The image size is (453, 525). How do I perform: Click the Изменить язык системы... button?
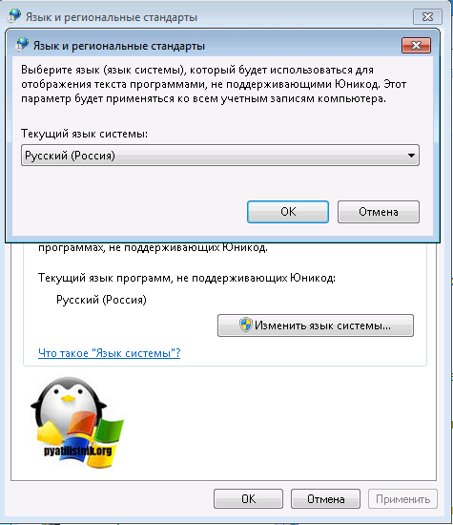click(x=316, y=325)
